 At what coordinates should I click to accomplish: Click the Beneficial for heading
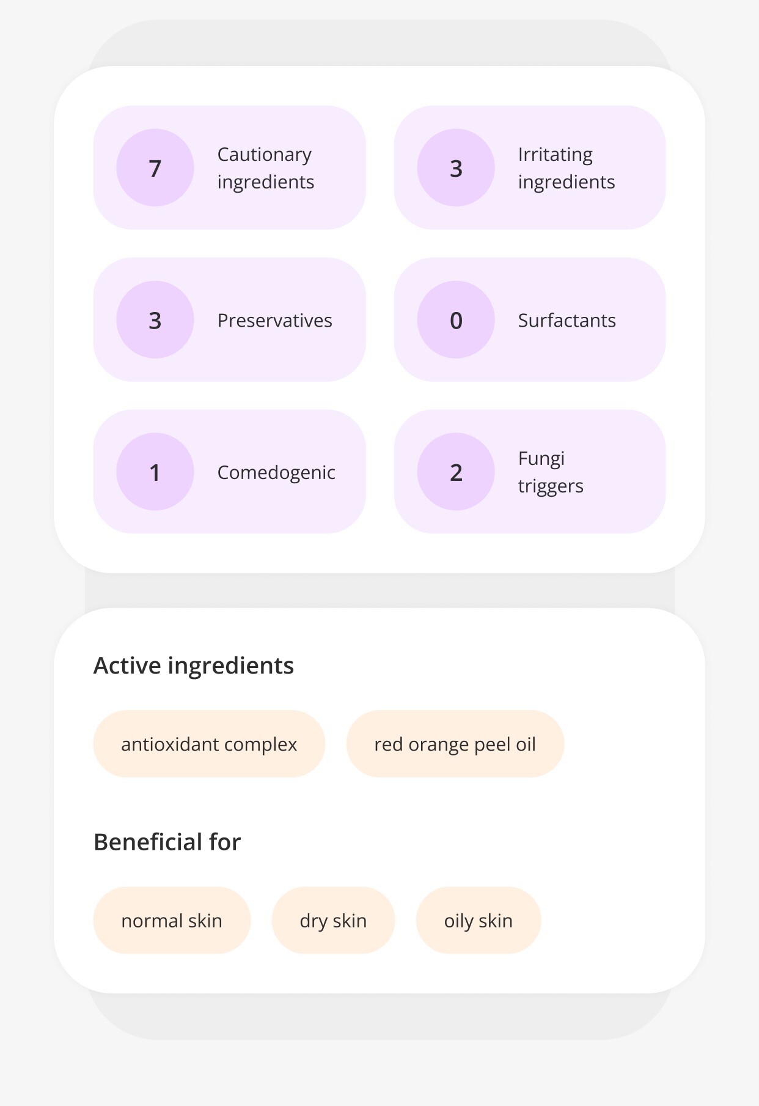(167, 842)
